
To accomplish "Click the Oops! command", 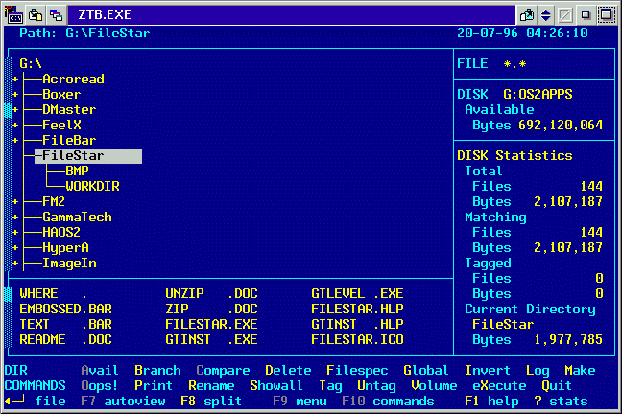I will [100, 386].
